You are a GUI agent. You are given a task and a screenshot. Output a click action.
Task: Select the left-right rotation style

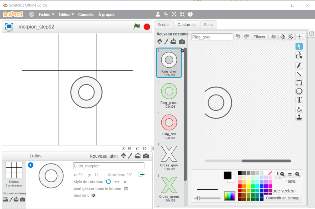[117, 182]
